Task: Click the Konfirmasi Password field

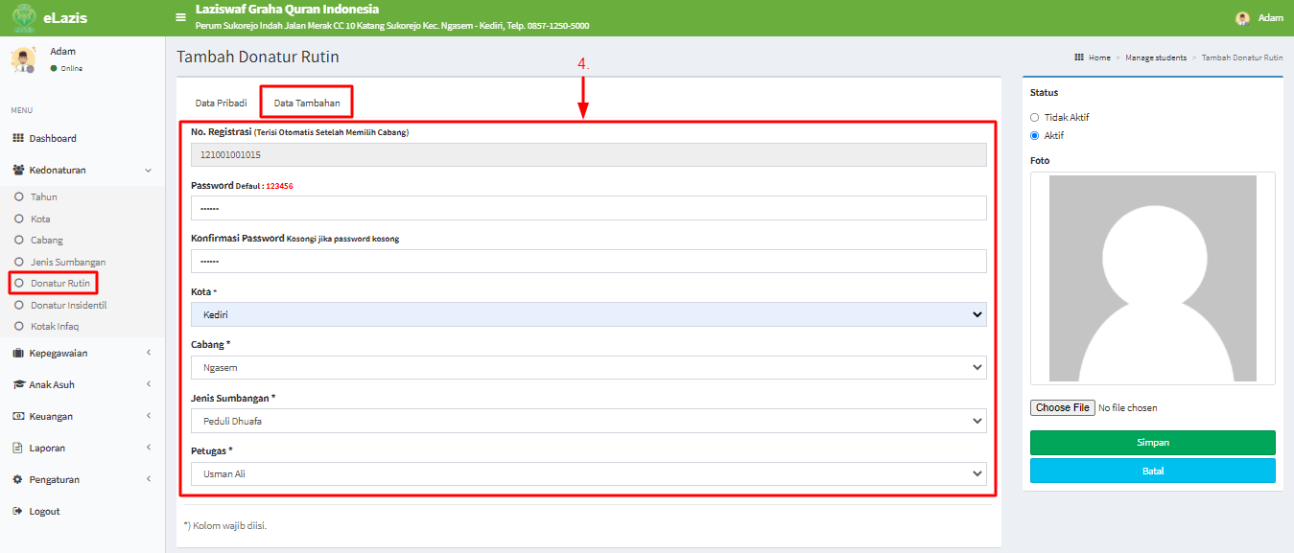Action: (x=589, y=261)
